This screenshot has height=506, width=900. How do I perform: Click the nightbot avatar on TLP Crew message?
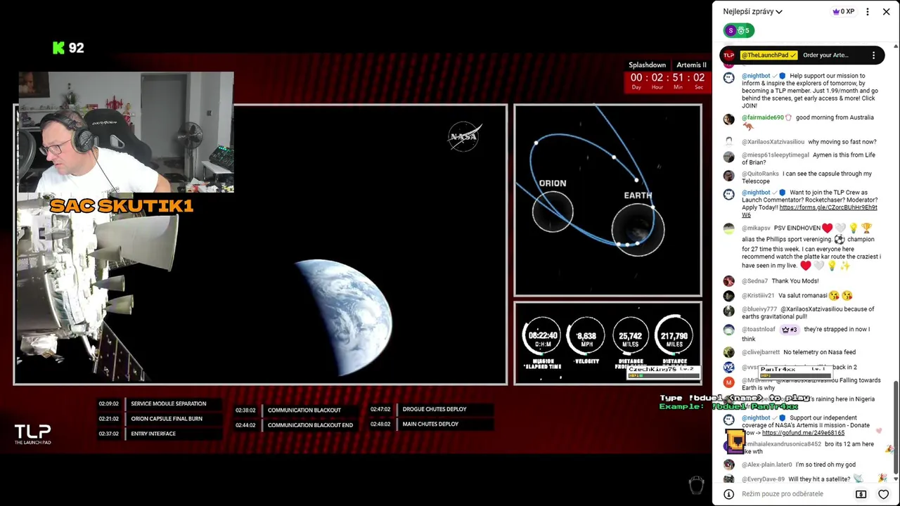pos(728,195)
